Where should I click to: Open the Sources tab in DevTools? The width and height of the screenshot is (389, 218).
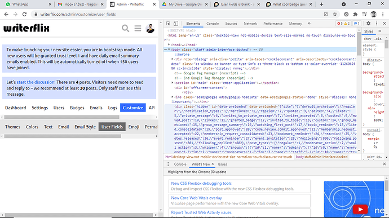(231, 24)
